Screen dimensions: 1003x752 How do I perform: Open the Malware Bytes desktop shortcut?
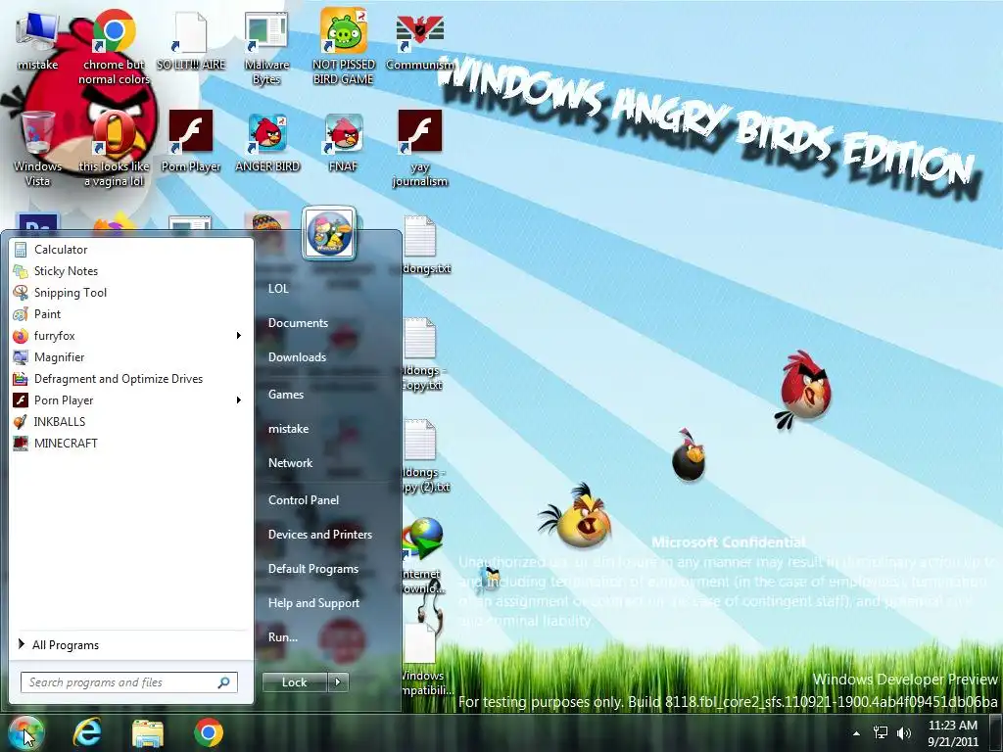pos(266,47)
